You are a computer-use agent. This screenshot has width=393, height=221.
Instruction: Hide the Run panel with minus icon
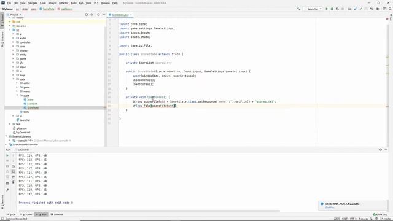[x=386, y=150]
